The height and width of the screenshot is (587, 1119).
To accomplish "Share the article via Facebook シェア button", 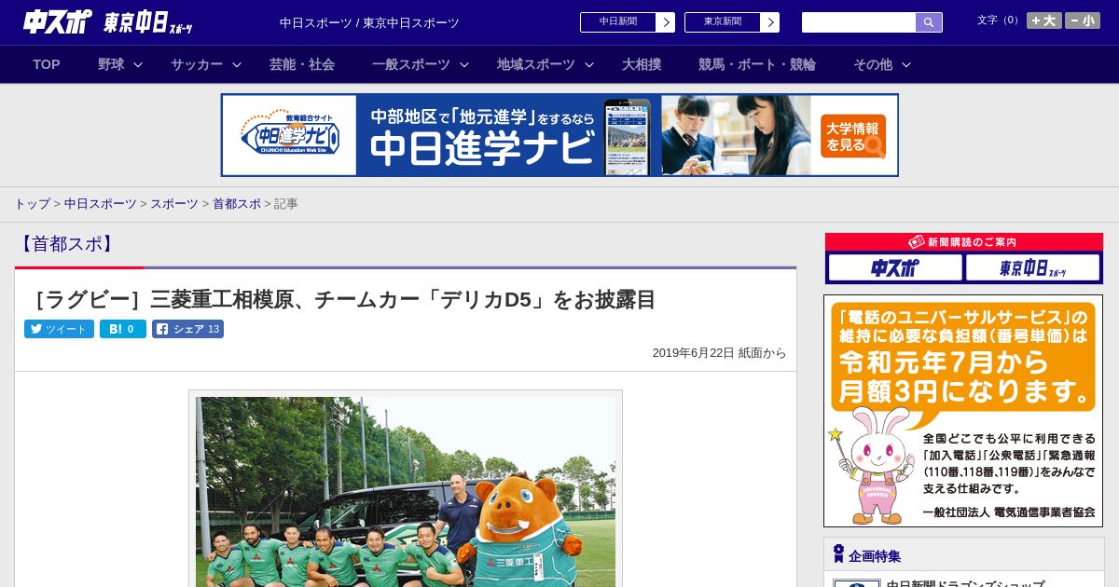I will [x=187, y=329].
